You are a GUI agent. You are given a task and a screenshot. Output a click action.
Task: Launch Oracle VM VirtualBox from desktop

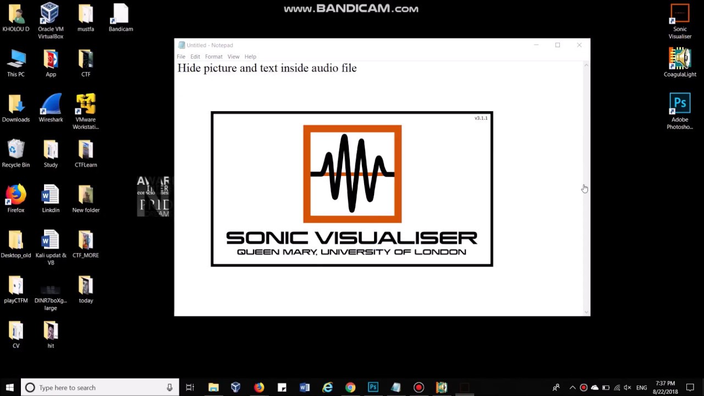pos(51,21)
